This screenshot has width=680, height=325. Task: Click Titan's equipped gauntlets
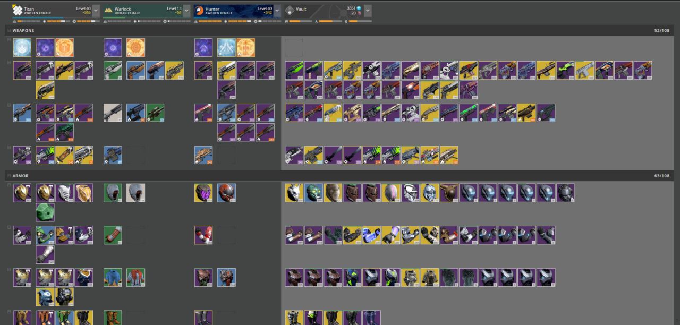click(22, 235)
